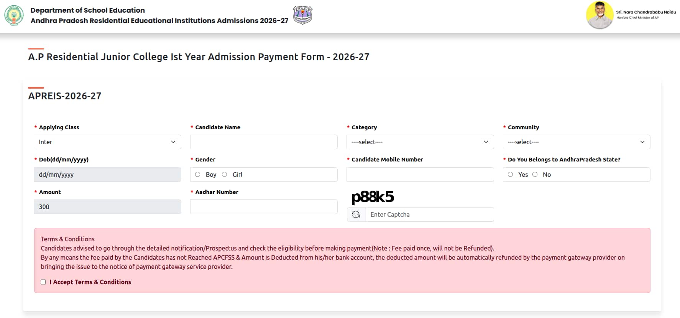Open the Dob date field
The width and height of the screenshot is (680, 318).
coord(107,175)
